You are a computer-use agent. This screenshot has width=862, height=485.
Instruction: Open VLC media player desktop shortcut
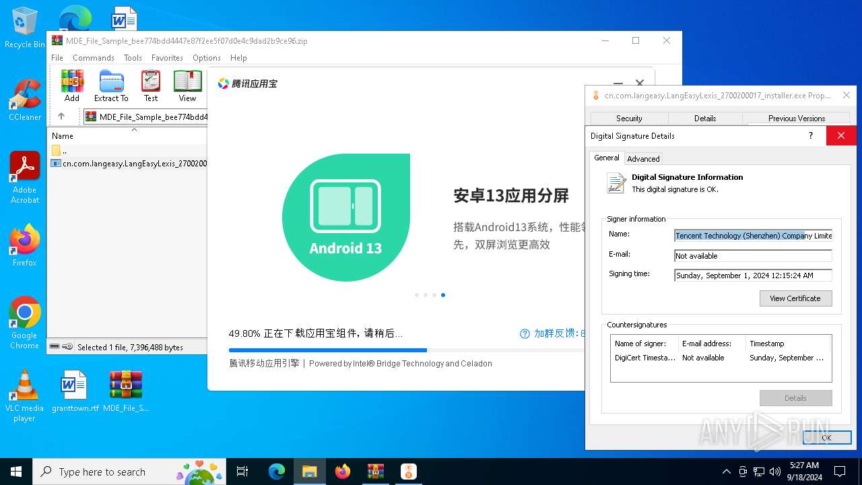click(24, 396)
